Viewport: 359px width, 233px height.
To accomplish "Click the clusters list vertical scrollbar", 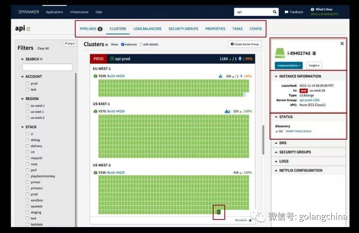I will pyautogui.click(x=263, y=139).
